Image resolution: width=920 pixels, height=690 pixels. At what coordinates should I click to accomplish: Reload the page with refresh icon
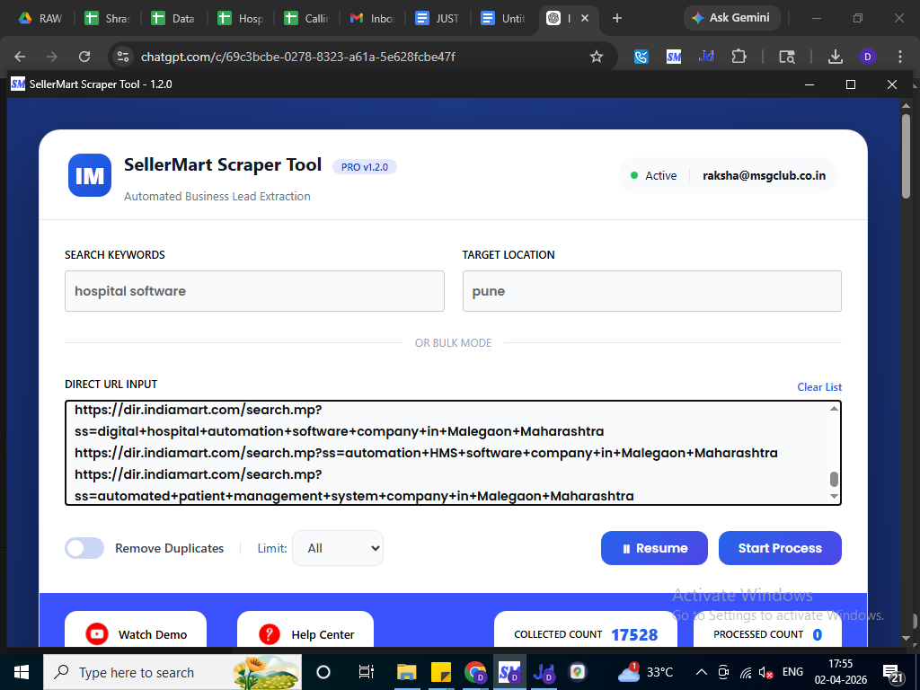[x=84, y=57]
